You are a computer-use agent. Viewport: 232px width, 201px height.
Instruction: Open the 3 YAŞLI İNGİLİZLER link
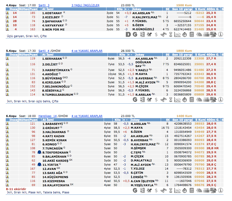pos(85,5)
